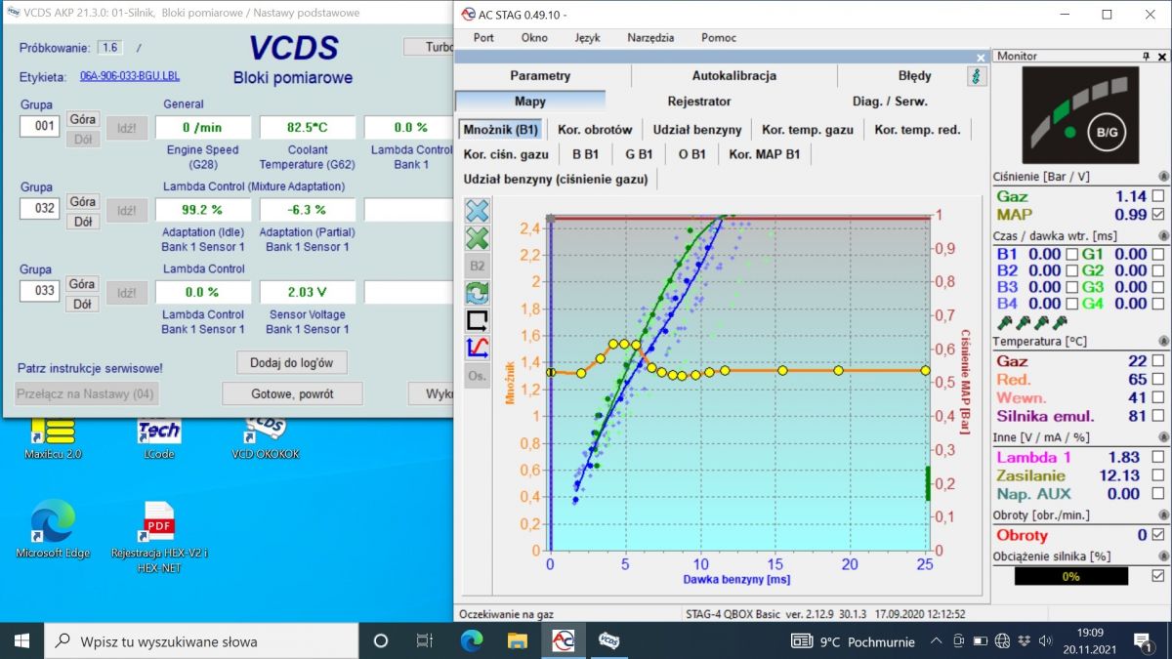Enable the G1 injection time checkbox

point(1157,254)
